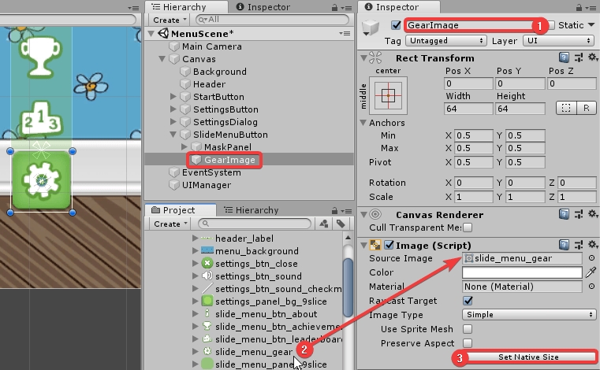Click the Project search by label icon

[x=341, y=224]
